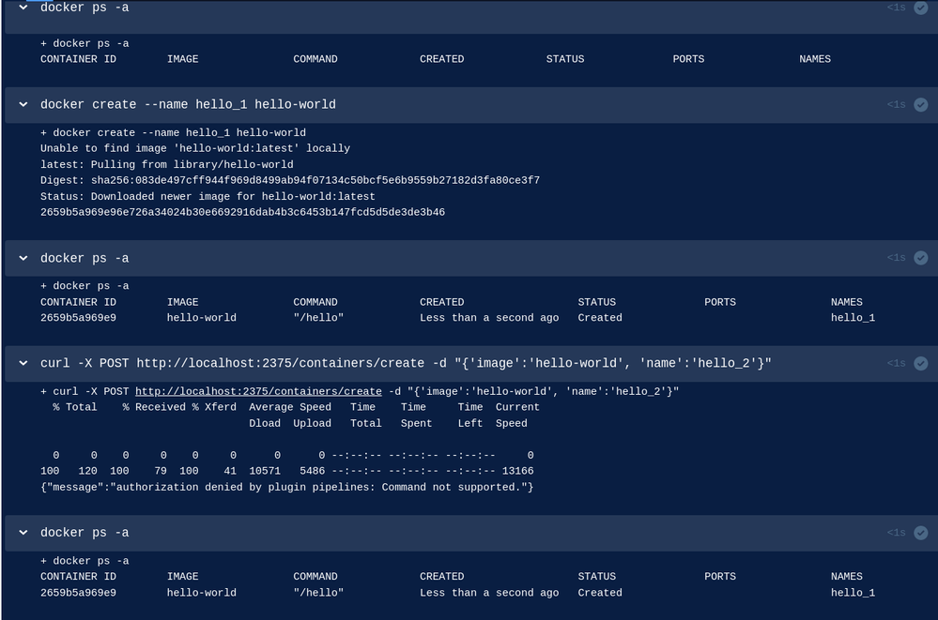Image resolution: width=938 pixels, height=620 pixels.
Task: Collapse the first docker ps -a step with empty table
Action: point(23,8)
